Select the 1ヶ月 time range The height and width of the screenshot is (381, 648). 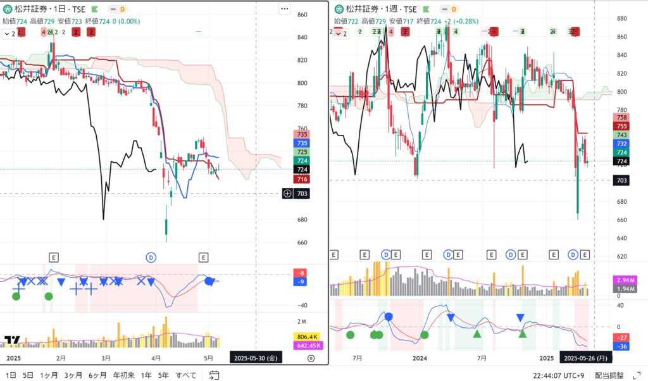49,375
